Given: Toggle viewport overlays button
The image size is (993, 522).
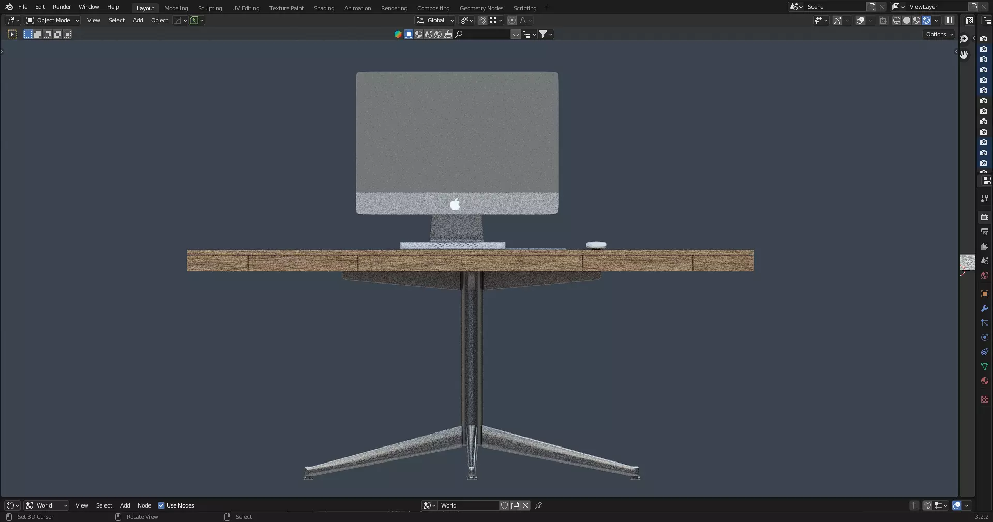Looking at the screenshot, I should pos(861,20).
